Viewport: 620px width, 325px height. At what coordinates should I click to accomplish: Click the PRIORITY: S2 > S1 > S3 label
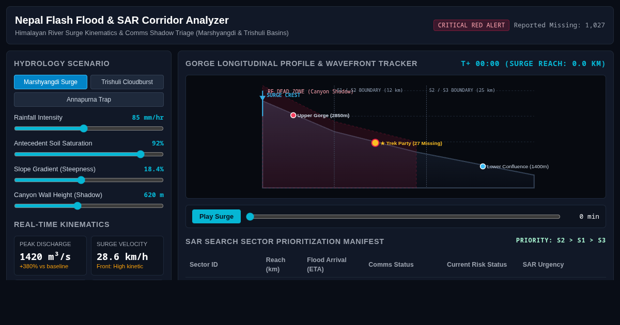tap(561, 240)
